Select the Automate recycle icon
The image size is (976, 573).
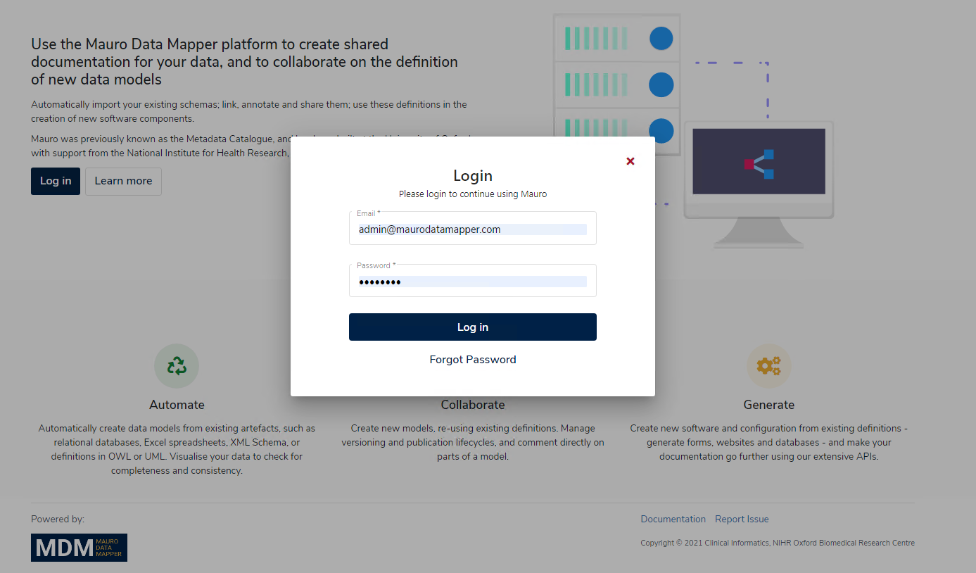point(177,365)
